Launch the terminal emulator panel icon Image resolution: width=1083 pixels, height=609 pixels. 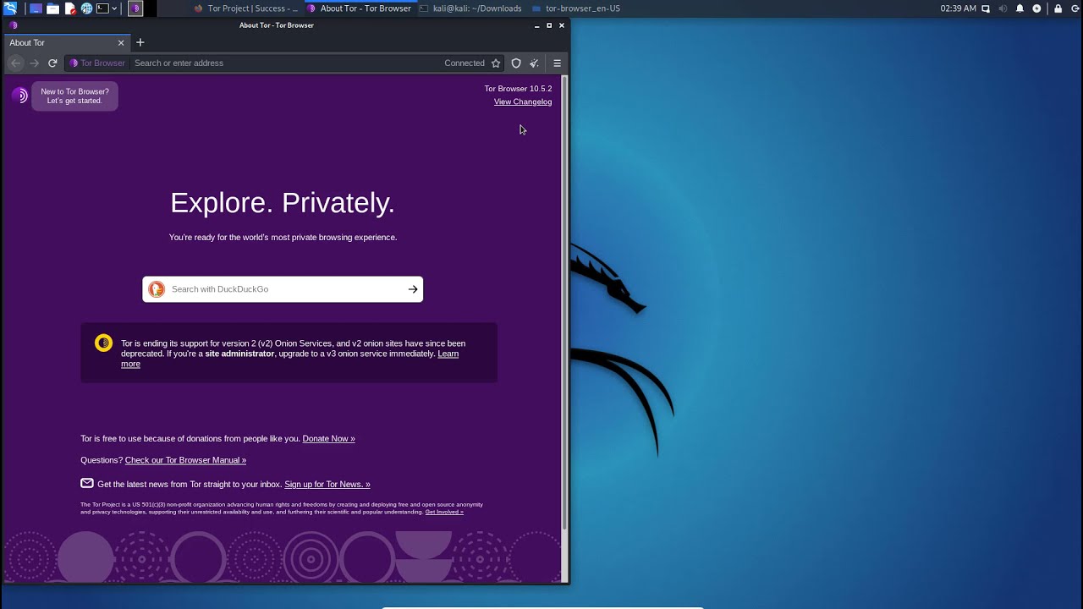pos(102,8)
